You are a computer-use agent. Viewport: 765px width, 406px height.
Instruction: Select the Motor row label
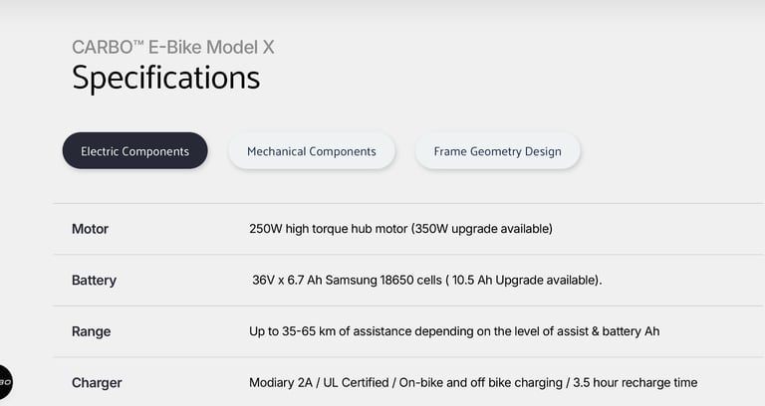coord(91,229)
